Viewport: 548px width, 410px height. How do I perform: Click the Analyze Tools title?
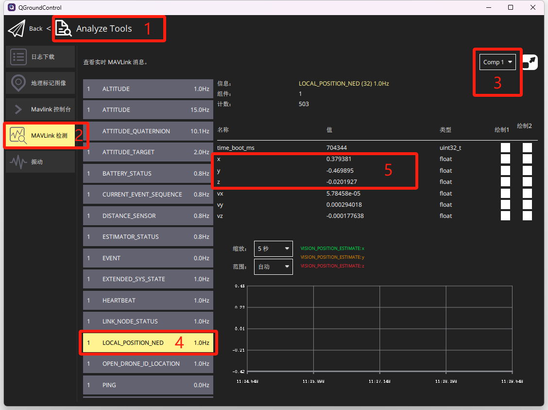[x=104, y=29]
